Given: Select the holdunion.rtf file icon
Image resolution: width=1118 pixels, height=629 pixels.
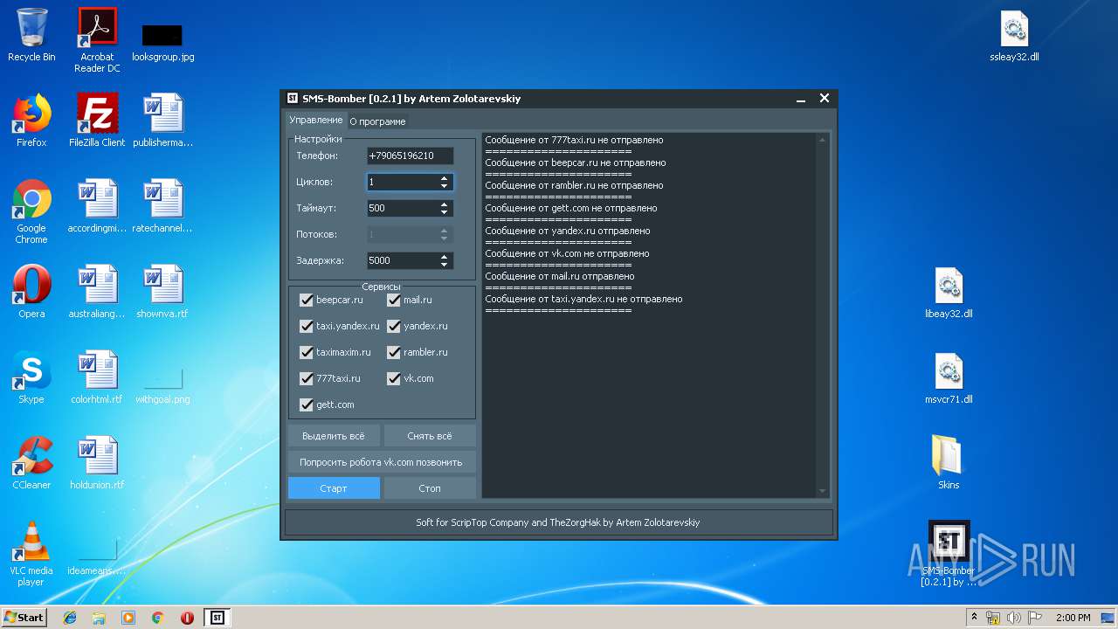Looking at the screenshot, I should coord(97,463).
